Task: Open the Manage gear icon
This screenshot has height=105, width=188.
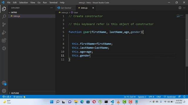Action: pyautogui.click(x=4, y=91)
